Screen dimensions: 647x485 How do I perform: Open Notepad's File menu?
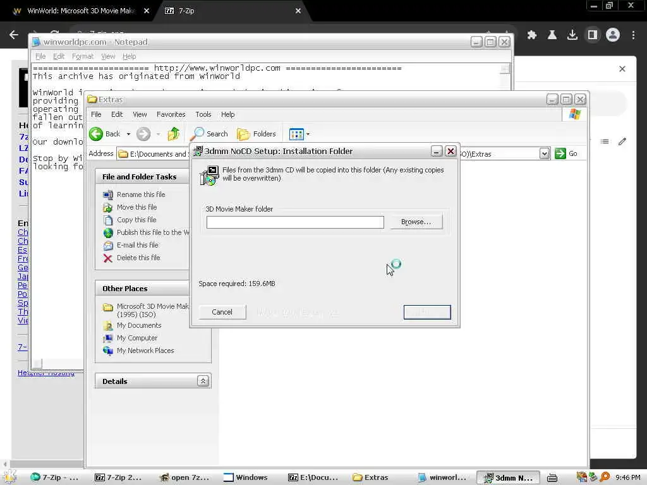40,56
